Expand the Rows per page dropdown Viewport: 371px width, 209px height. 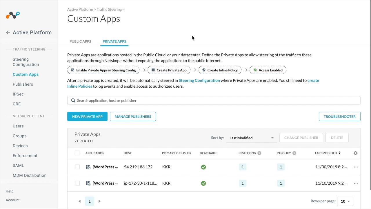click(x=345, y=201)
